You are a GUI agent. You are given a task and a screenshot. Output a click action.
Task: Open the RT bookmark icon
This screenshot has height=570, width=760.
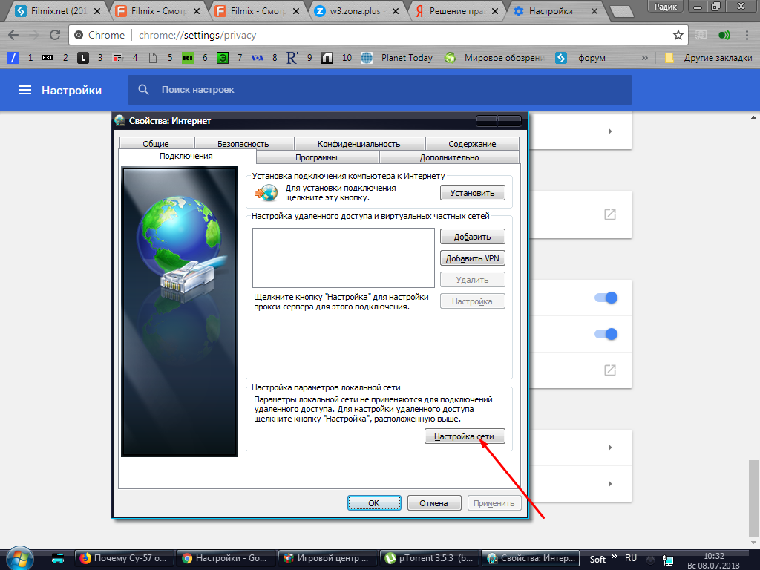pos(187,57)
